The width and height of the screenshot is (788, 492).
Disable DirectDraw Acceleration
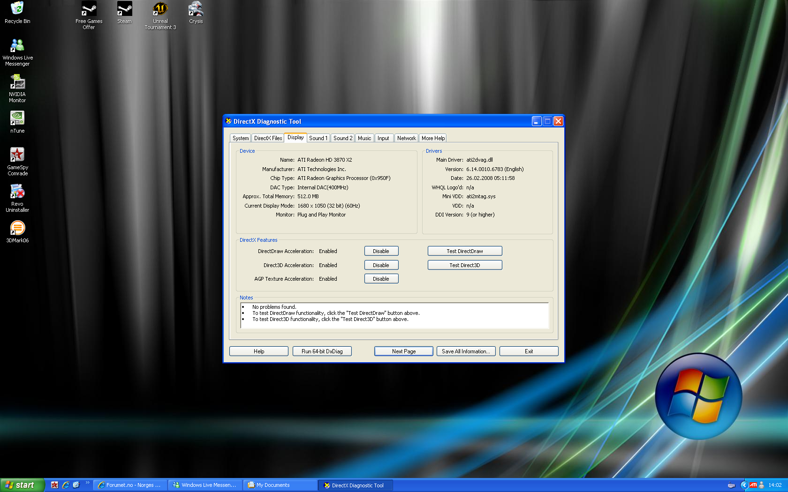tap(381, 251)
